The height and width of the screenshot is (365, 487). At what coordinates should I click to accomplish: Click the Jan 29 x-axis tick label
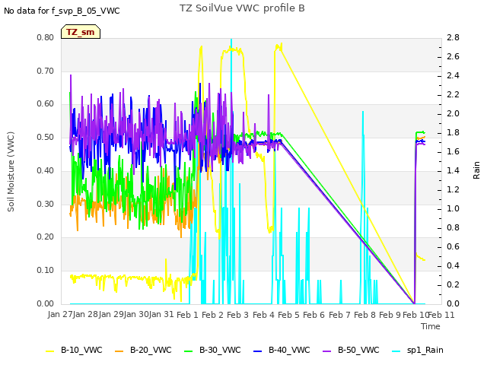[x=111, y=314]
